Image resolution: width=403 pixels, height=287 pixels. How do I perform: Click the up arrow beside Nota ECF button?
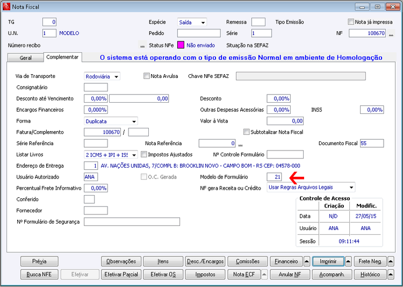click(x=264, y=275)
